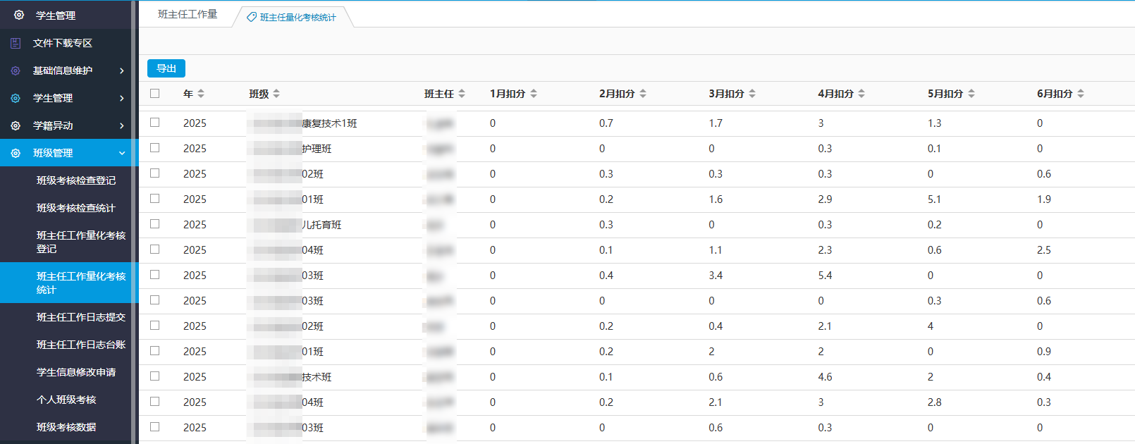Click the gear icon beside 学籍异动
Viewport: 1135px width, 444px height.
point(16,125)
